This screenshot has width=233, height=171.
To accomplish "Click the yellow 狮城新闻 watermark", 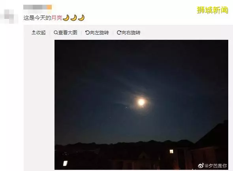I will point(212,10).
